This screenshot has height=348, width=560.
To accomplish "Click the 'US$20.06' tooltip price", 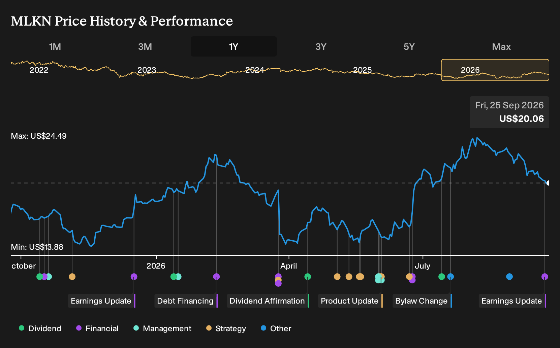I will coord(522,119).
